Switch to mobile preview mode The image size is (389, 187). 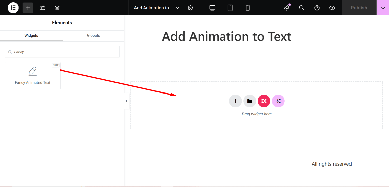[248, 8]
